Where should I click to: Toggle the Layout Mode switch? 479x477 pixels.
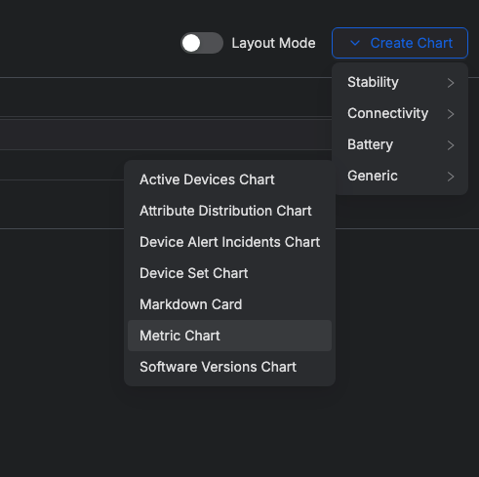coord(202,43)
